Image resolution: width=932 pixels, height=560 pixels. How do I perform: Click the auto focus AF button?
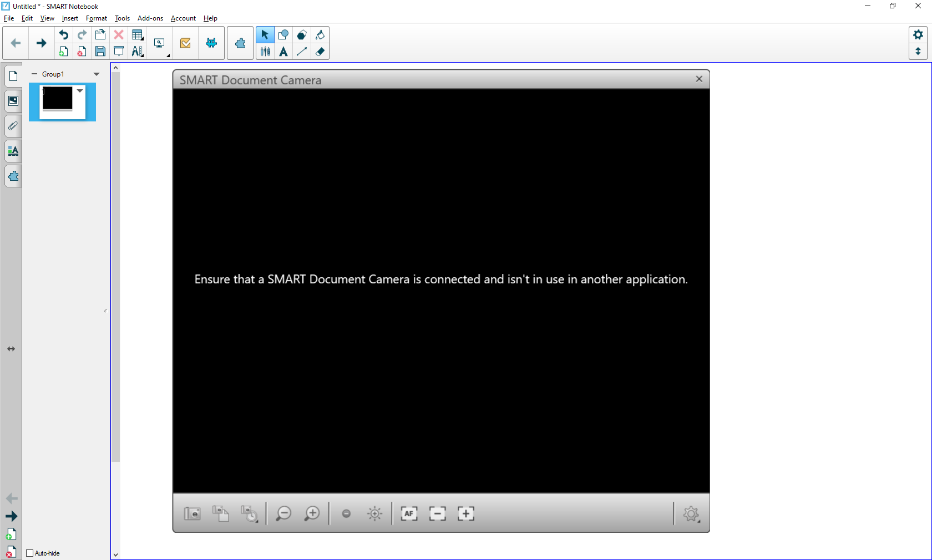pyautogui.click(x=409, y=513)
